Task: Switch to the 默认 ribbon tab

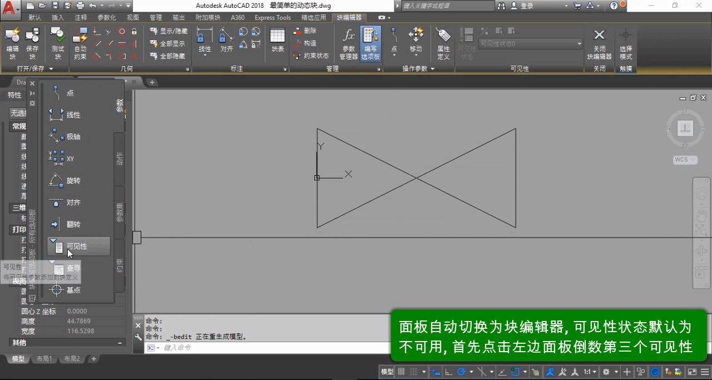Action: [x=35, y=17]
